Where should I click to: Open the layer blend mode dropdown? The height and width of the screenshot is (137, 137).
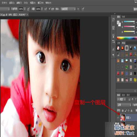click(124, 105)
